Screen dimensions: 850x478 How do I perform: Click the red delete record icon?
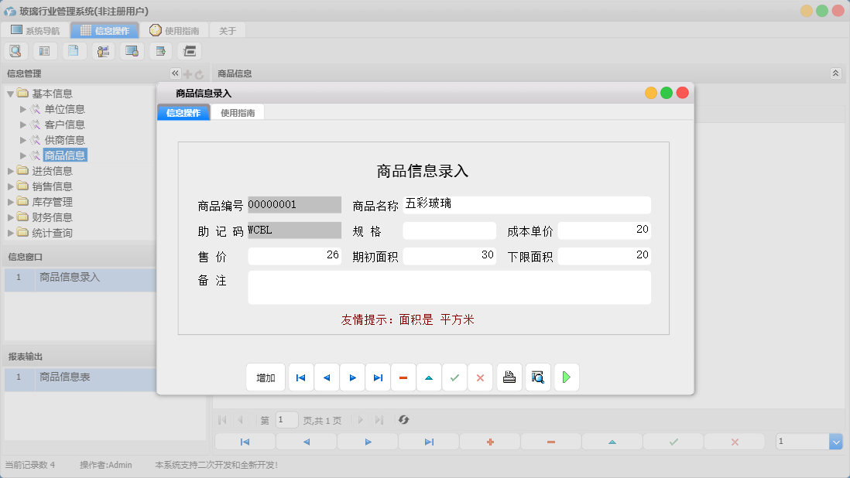403,377
